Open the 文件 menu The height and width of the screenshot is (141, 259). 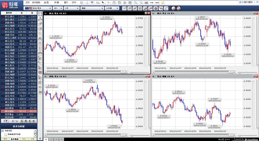click(x=27, y=3)
